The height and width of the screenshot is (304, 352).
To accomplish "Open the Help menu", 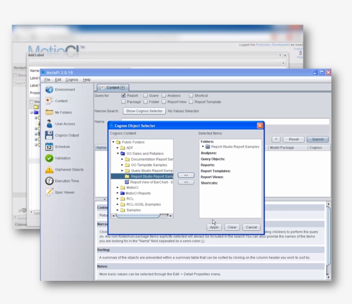I will tap(87, 80).
